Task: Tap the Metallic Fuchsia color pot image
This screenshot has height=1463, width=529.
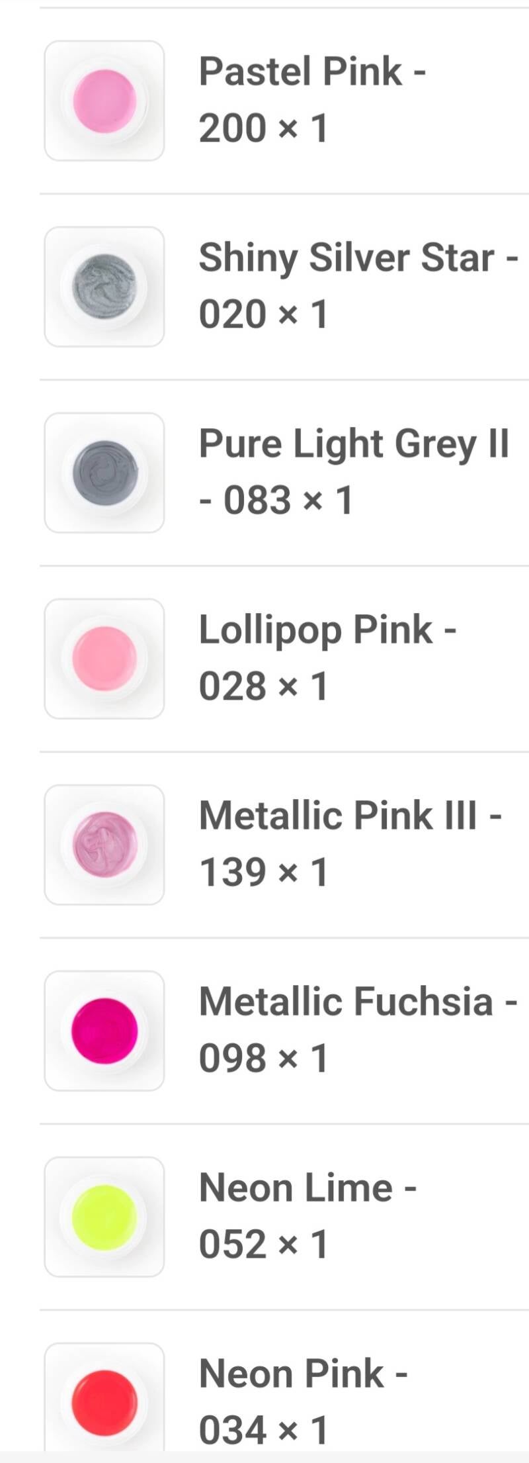Action: click(104, 1031)
